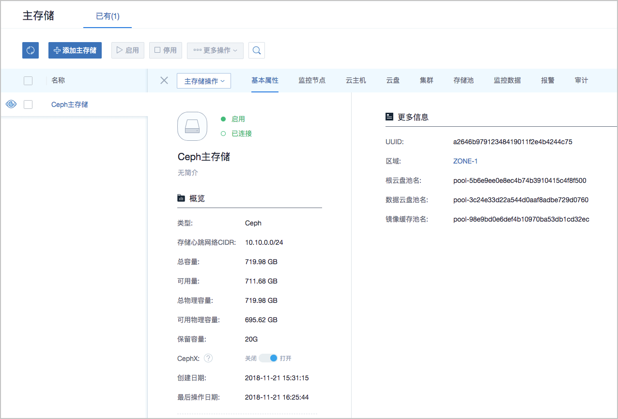This screenshot has width=618, height=419.
Task: Click the 更多信息 section icon
Action: (389, 117)
